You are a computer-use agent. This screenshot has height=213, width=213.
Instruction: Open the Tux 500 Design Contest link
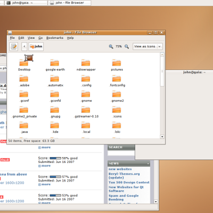tap(129, 183)
